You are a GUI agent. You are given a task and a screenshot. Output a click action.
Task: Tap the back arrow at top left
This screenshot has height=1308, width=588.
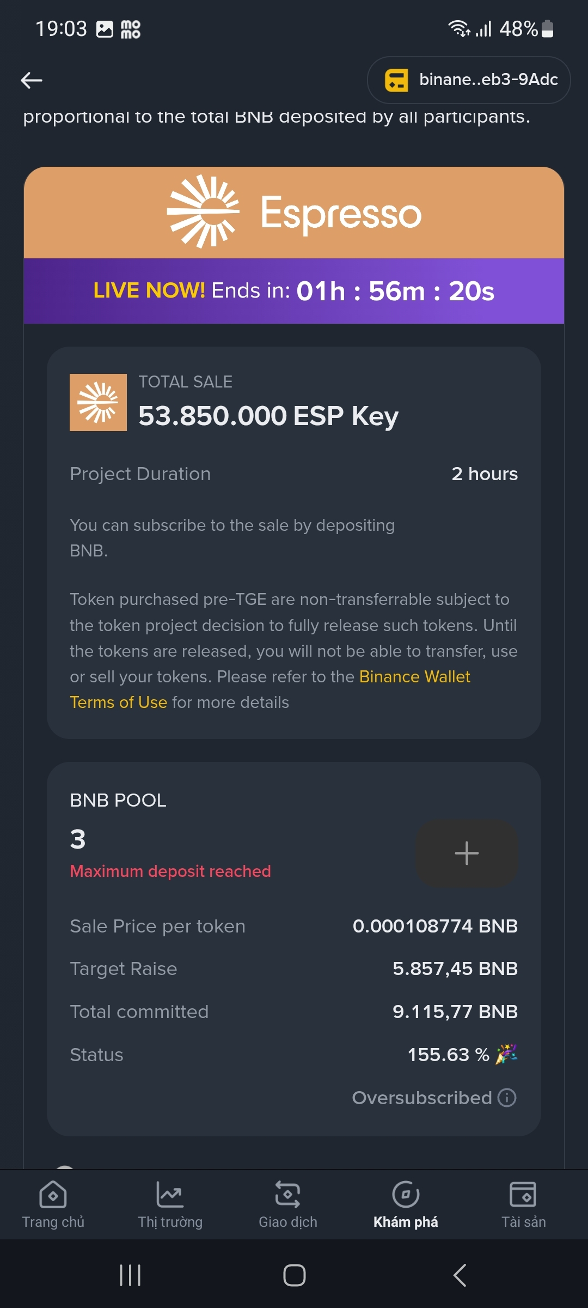[32, 80]
